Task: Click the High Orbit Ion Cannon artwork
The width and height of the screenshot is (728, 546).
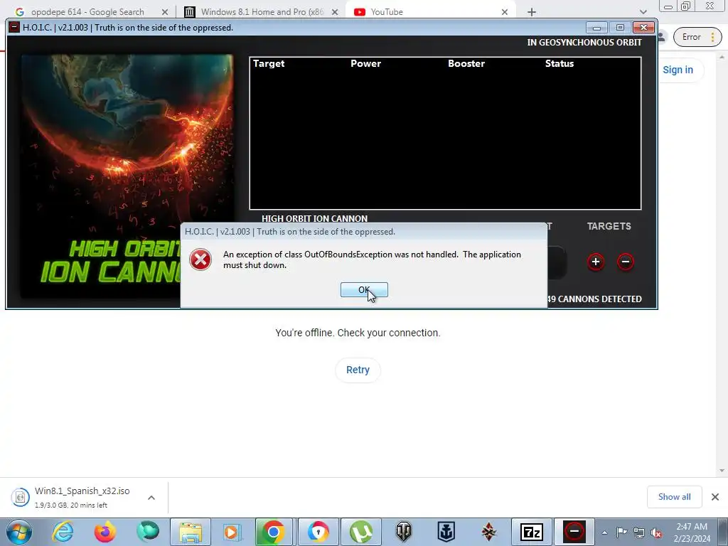Action: (x=127, y=176)
